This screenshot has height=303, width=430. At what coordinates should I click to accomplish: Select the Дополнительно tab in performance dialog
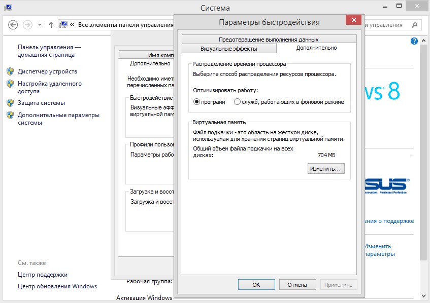[x=316, y=48]
